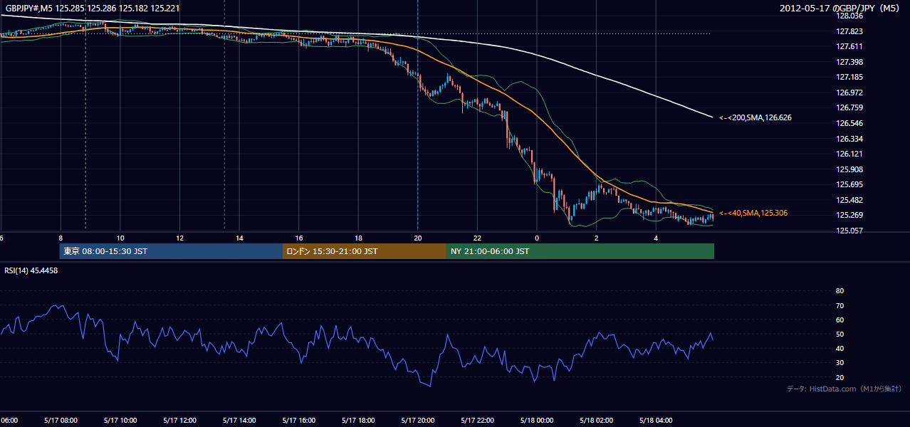The image size is (910, 427).
Task: Click price axis value 125.057
Action: point(850,231)
